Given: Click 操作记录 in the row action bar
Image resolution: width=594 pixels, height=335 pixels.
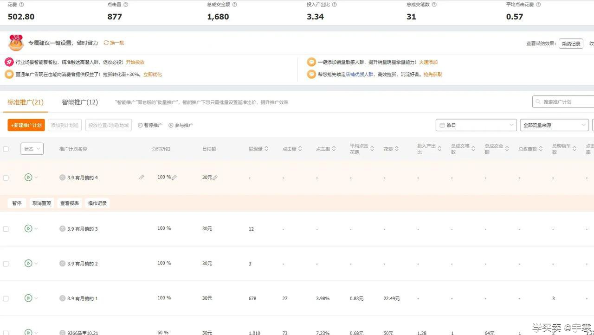Looking at the screenshot, I should 97,203.
